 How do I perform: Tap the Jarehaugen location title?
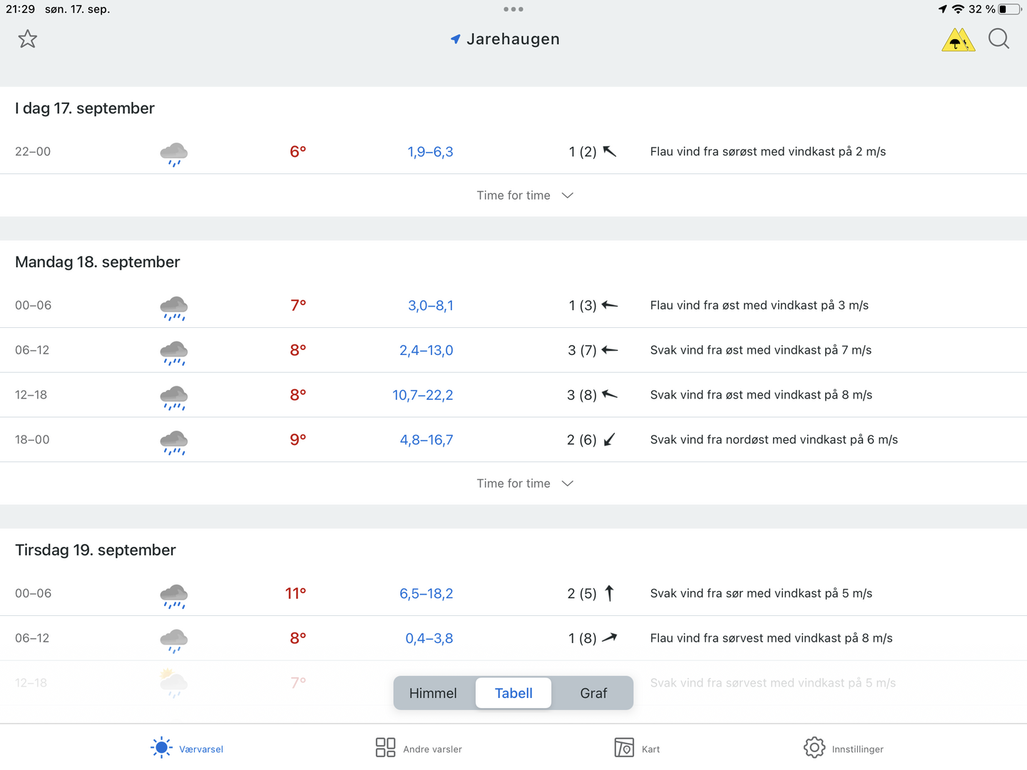513,39
